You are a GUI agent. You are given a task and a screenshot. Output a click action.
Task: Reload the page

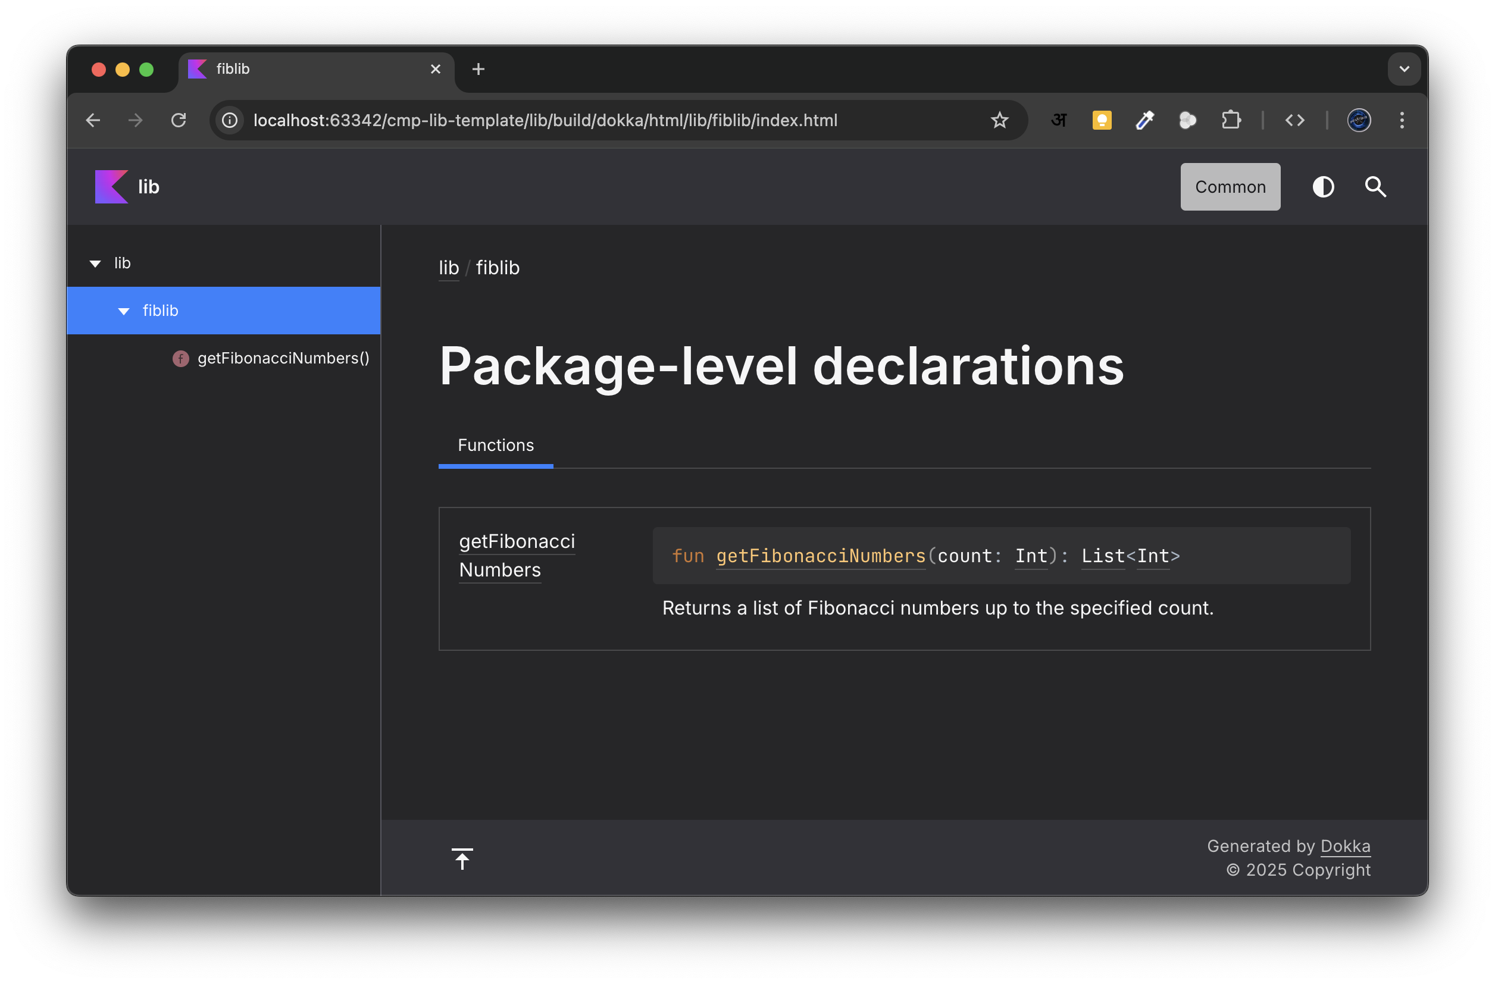(x=179, y=120)
